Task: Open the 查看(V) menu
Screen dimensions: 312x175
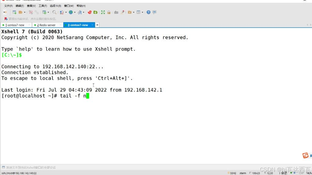Action: click(x=31, y=6)
